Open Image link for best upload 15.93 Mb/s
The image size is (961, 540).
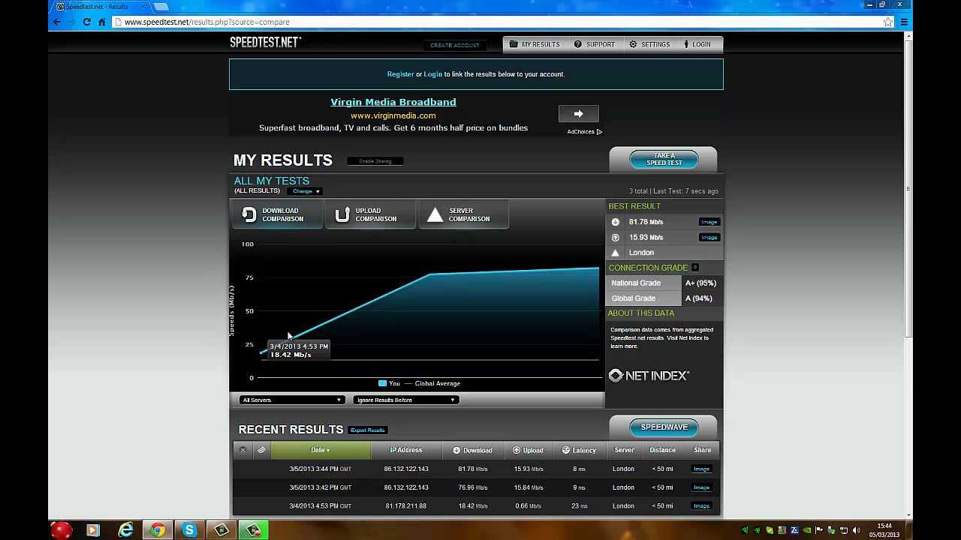coord(709,237)
